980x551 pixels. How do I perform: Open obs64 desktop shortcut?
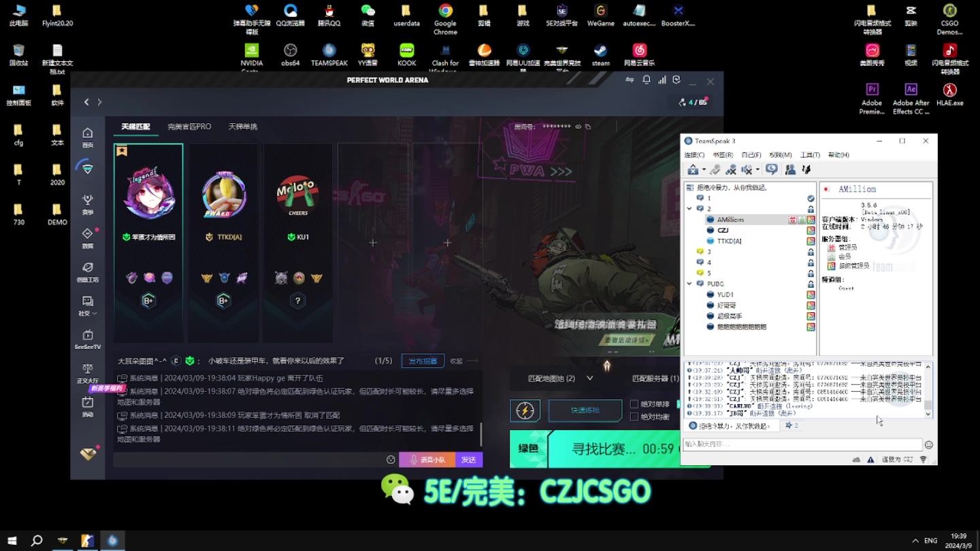pos(290,55)
